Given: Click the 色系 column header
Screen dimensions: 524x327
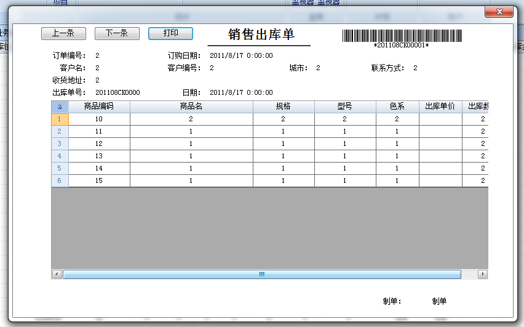Looking at the screenshot, I should [x=397, y=107].
